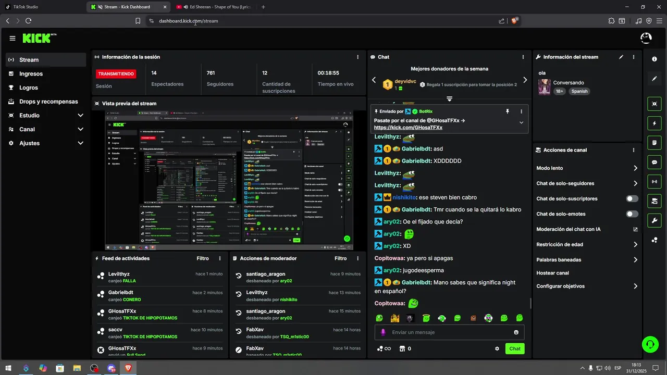Click the stream preview thumbnail
This screenshot has height=375, width=667.
[229, 180]
